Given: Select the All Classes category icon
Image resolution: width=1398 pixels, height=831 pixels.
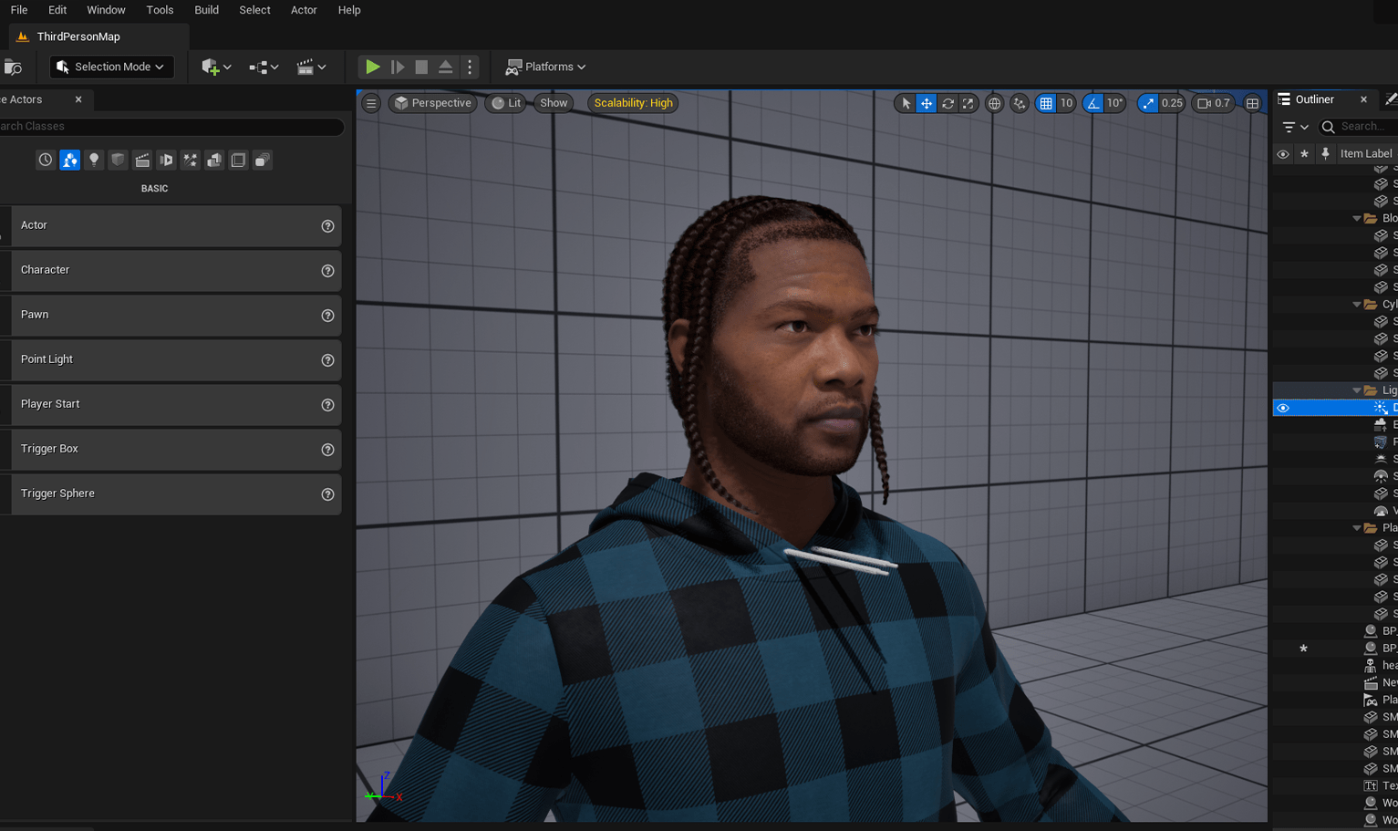Looking at the screenshot, I should point(238,160).
